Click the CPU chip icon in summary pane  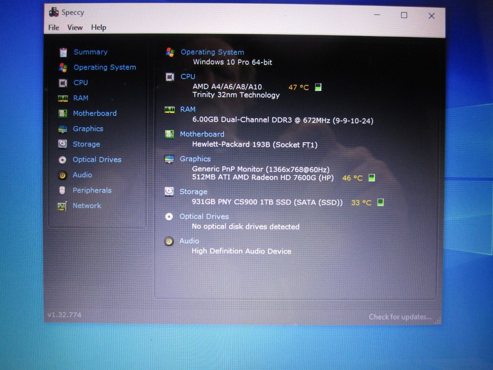(170, 77)
